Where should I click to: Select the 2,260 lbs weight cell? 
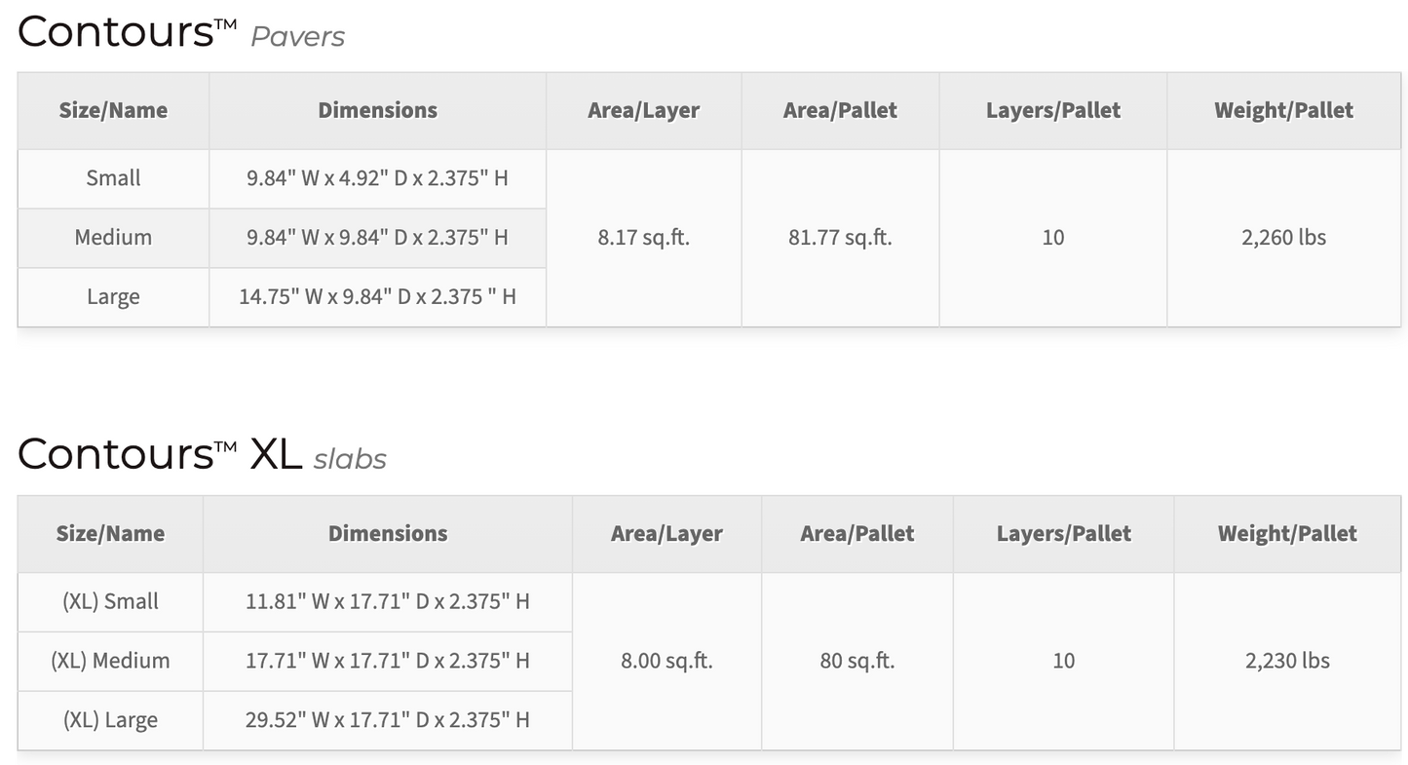click(x=1284, y=238)
